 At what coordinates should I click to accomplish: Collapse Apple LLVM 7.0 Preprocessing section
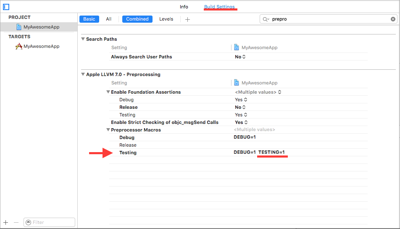83,74
